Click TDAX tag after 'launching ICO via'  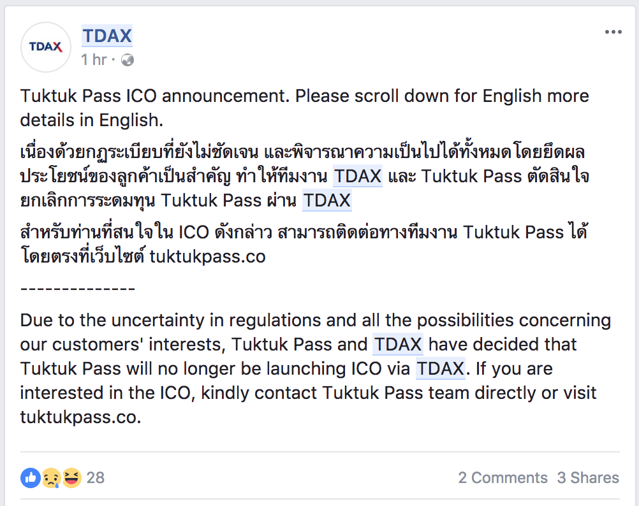(x=440, y=369)
